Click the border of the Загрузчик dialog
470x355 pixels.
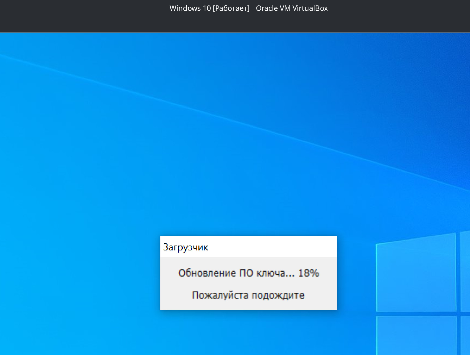161,272
